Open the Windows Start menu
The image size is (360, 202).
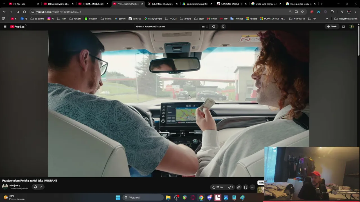point(118,198)
